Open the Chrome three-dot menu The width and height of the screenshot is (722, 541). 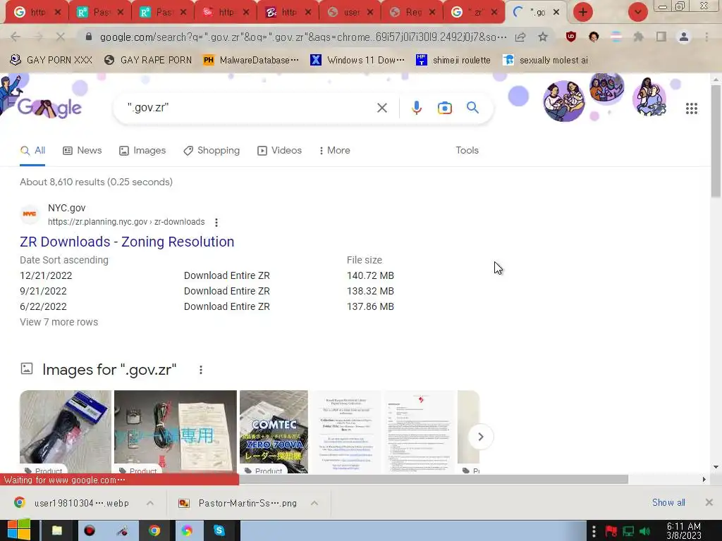tap(706, 37)
